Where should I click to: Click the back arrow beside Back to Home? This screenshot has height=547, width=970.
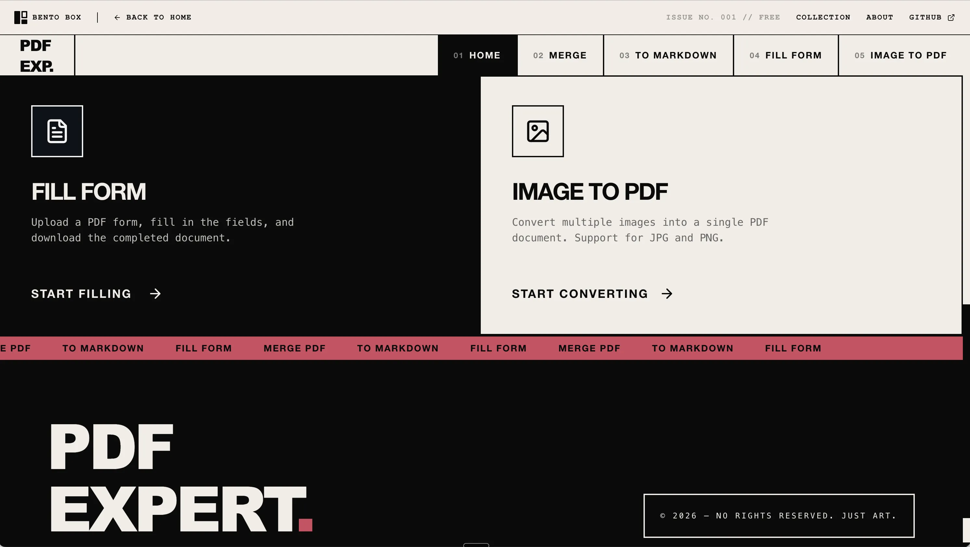pos(117,17)
